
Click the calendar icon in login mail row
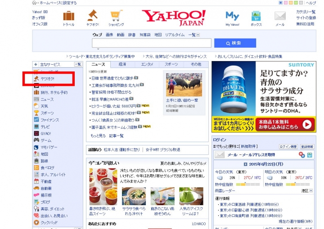coord(309,155)
